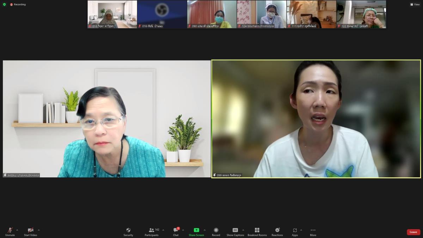
Task: Open audio options arrow beside Unmute
Action: click(17, 230)
